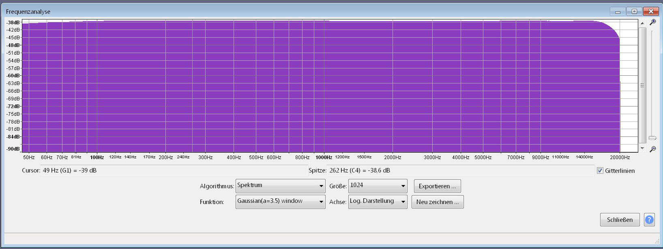Click the 300Hz axis label
Image resolution: width=663 pixels, height=249 pixels.
pyautogui.click(x=206, y=157)
